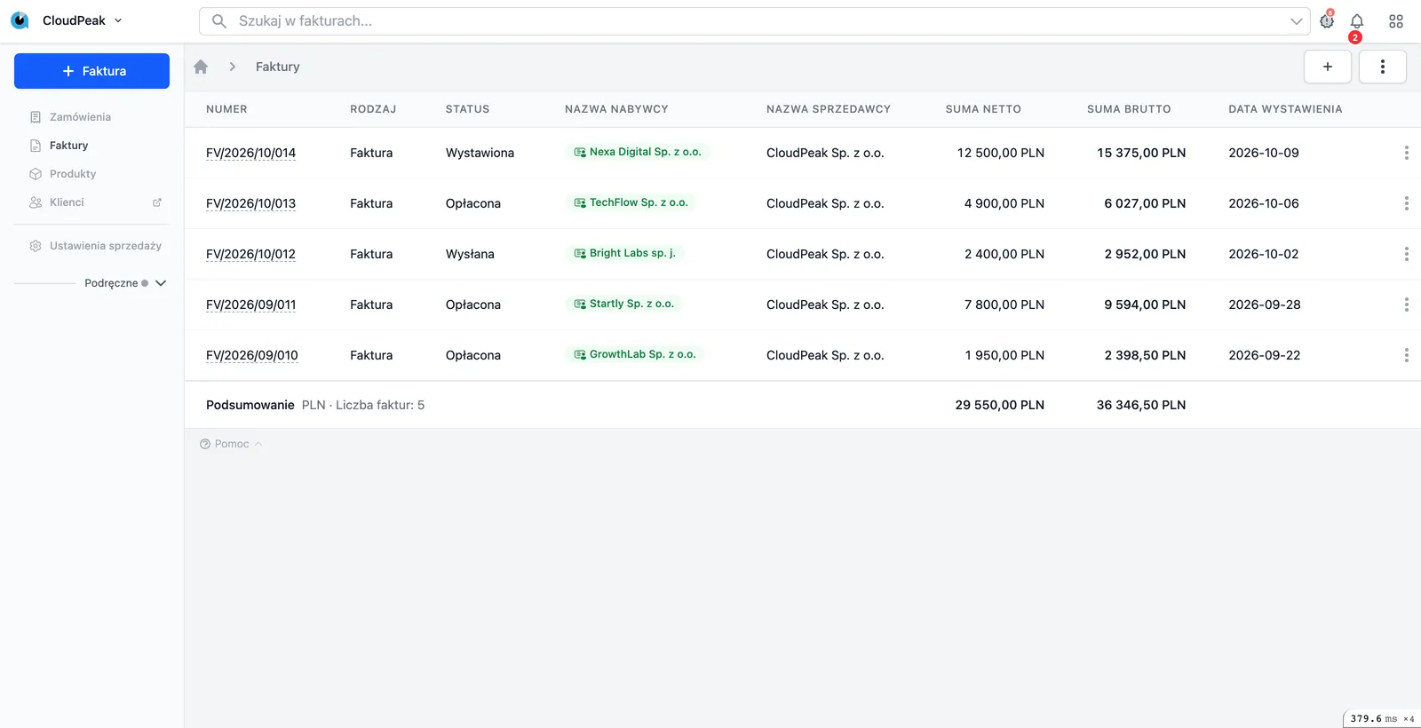Click the Nexa Digital Sp. z o.o. buyer tag
1421x728 pixels.
(x=638, y=152)
